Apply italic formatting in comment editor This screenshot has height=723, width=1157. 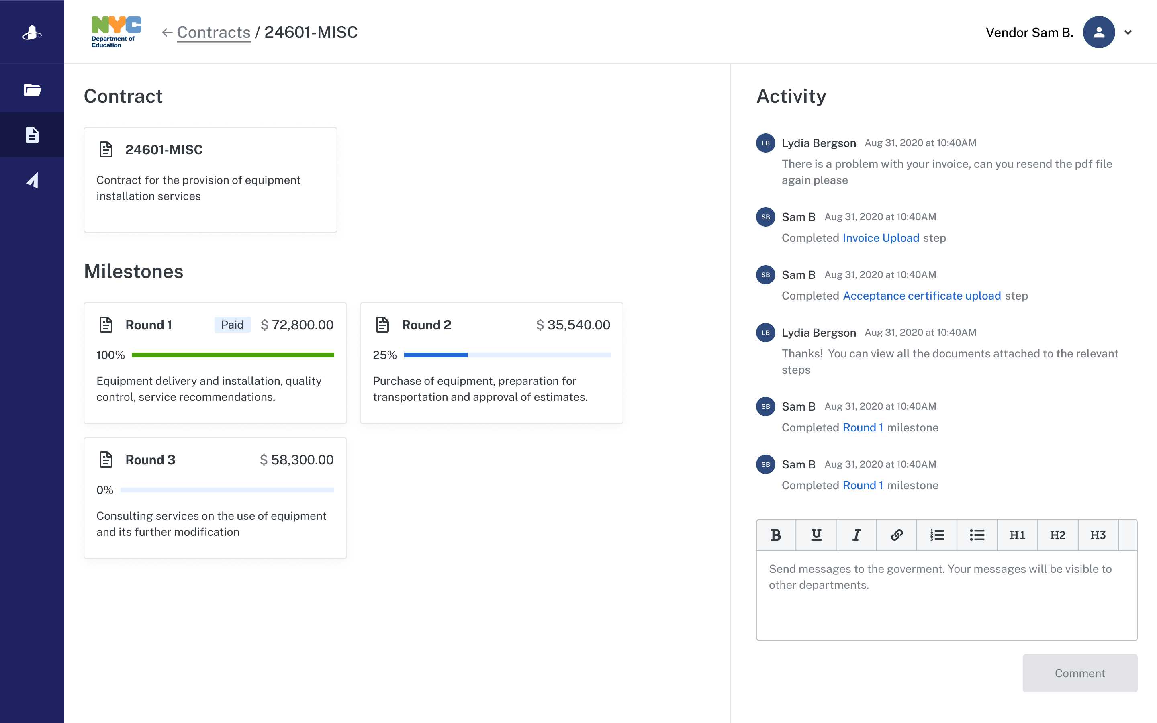(x=856, y=535)
